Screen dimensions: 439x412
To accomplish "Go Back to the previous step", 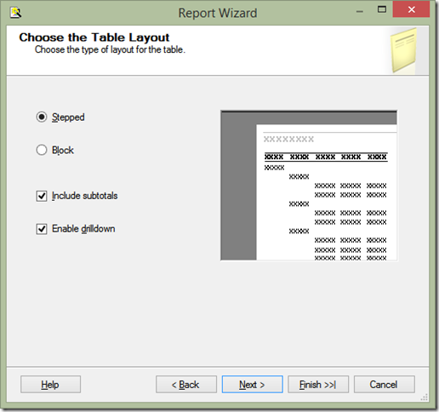I will point(186,385).
